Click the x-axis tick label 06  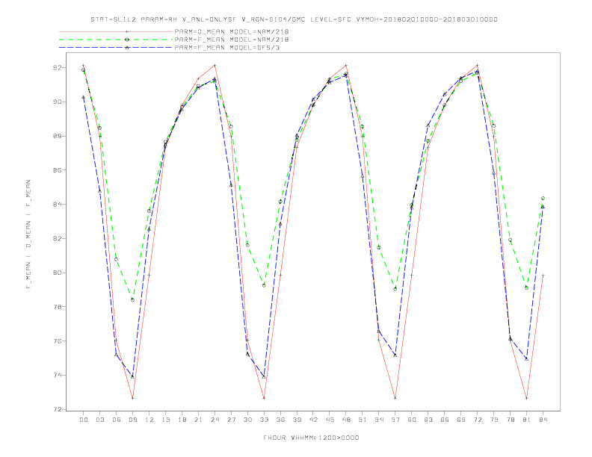coord(117,420)
